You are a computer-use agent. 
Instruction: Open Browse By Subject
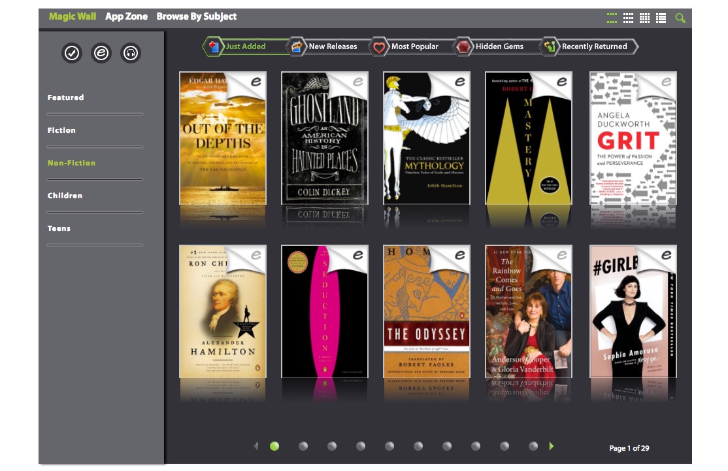coord(197,17)
